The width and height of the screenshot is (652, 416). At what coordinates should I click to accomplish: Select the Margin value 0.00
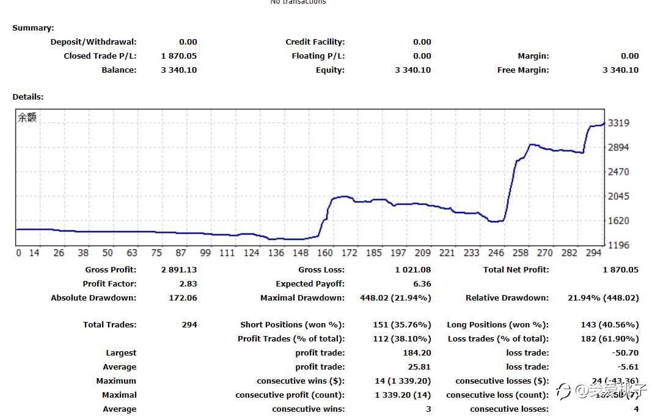pos(629,56)
